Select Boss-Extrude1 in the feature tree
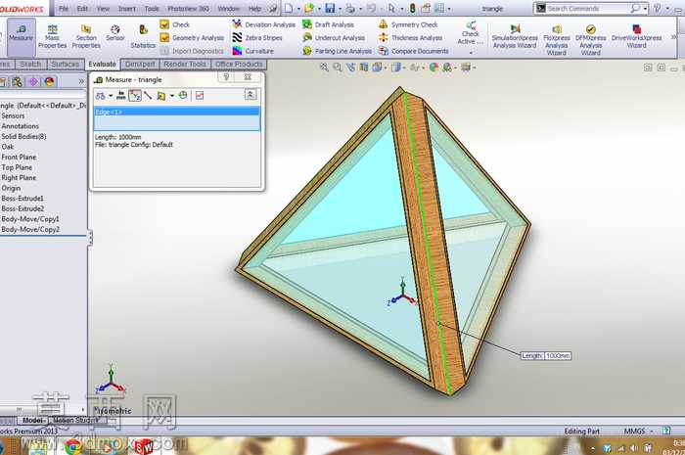This screenshot has height=455, width=685. pos(23,199)
